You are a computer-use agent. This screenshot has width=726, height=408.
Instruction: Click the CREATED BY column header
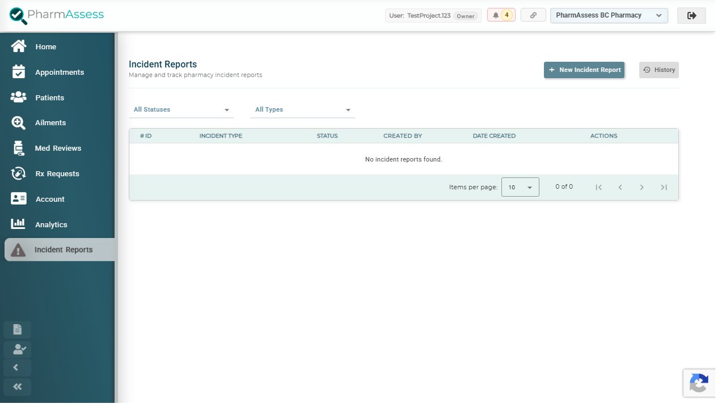coord(403,136)
